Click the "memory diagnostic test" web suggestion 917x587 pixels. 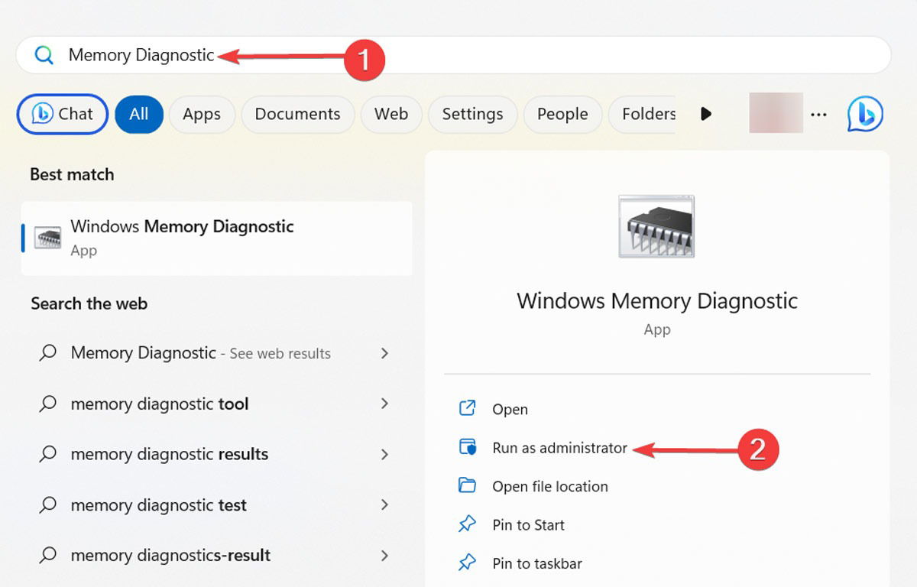(x=159, y=505)
